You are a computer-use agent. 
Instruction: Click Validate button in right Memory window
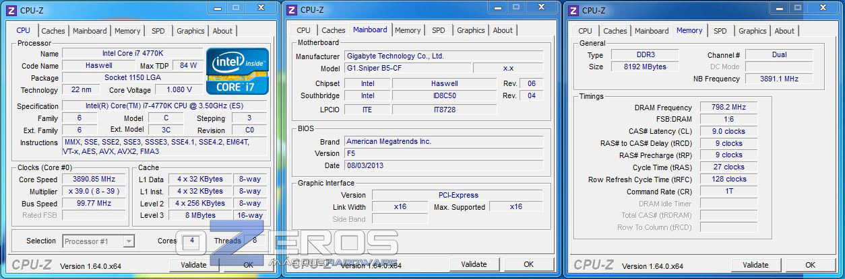(x=755, y=265)
